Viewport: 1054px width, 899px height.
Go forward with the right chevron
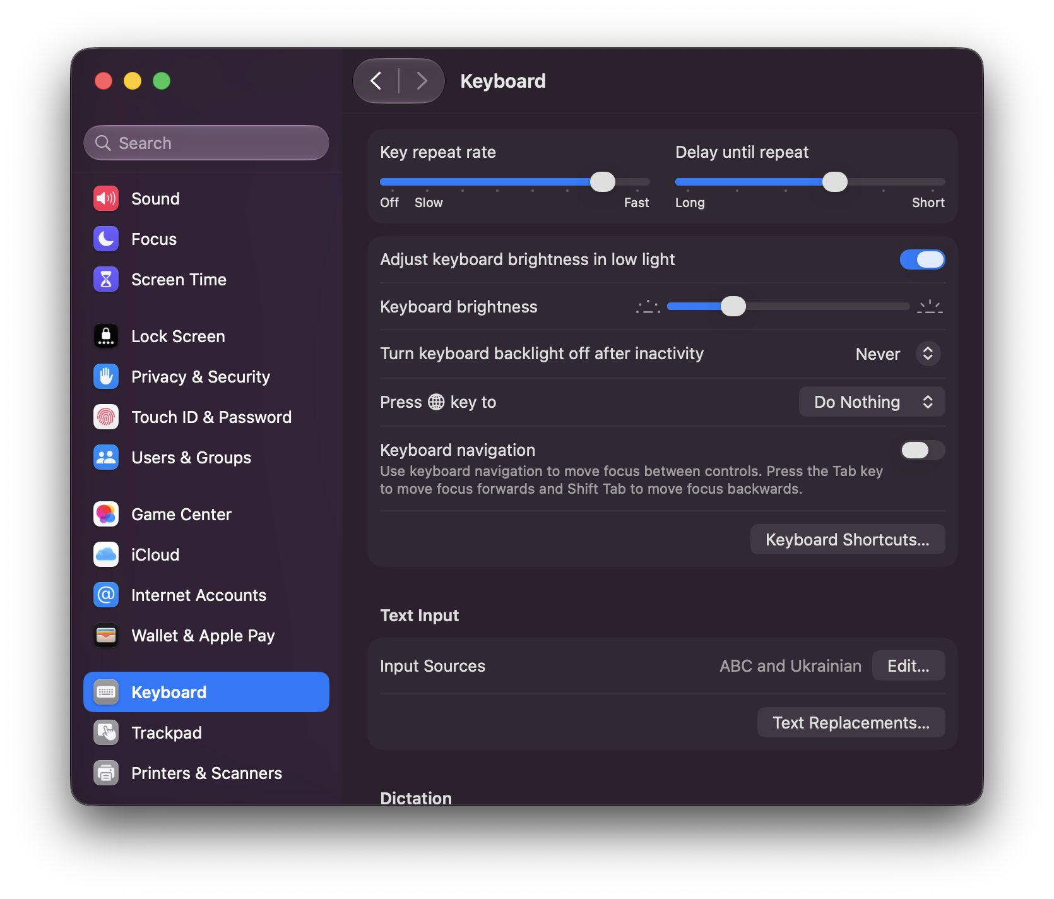pyautogui.click(x=422, y=81)
